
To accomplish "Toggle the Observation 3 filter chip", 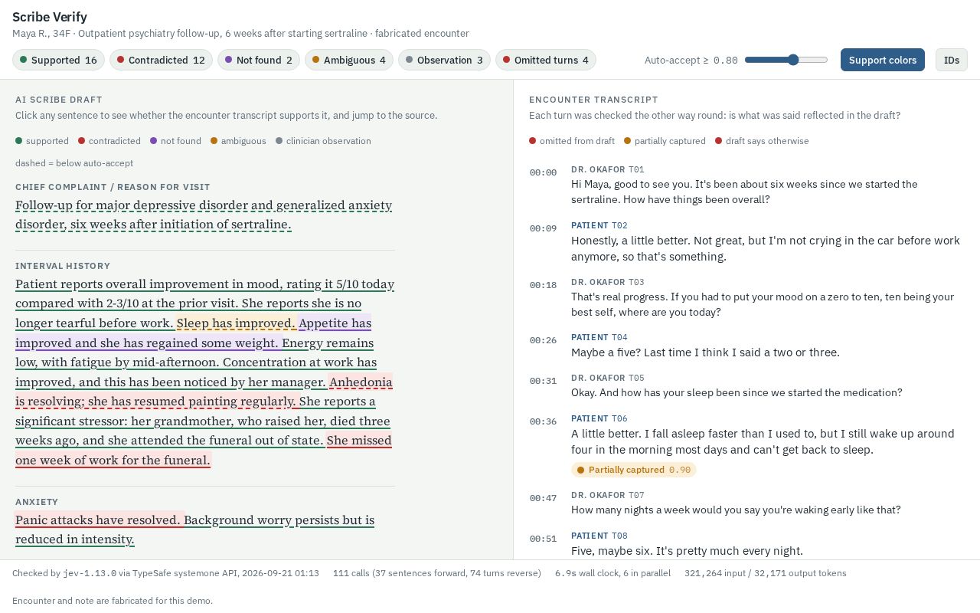I will 444,60.
